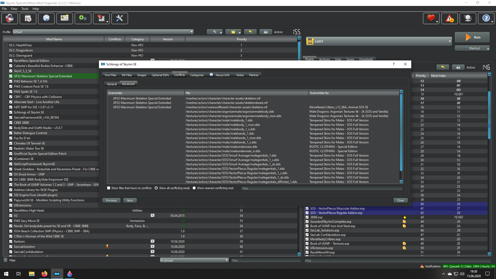This screenshot has height=279, width=496.
Task: Click the plugin list Filter field
Action: (398, 260)
